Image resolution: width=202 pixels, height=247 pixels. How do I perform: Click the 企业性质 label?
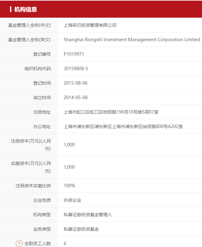42,200
